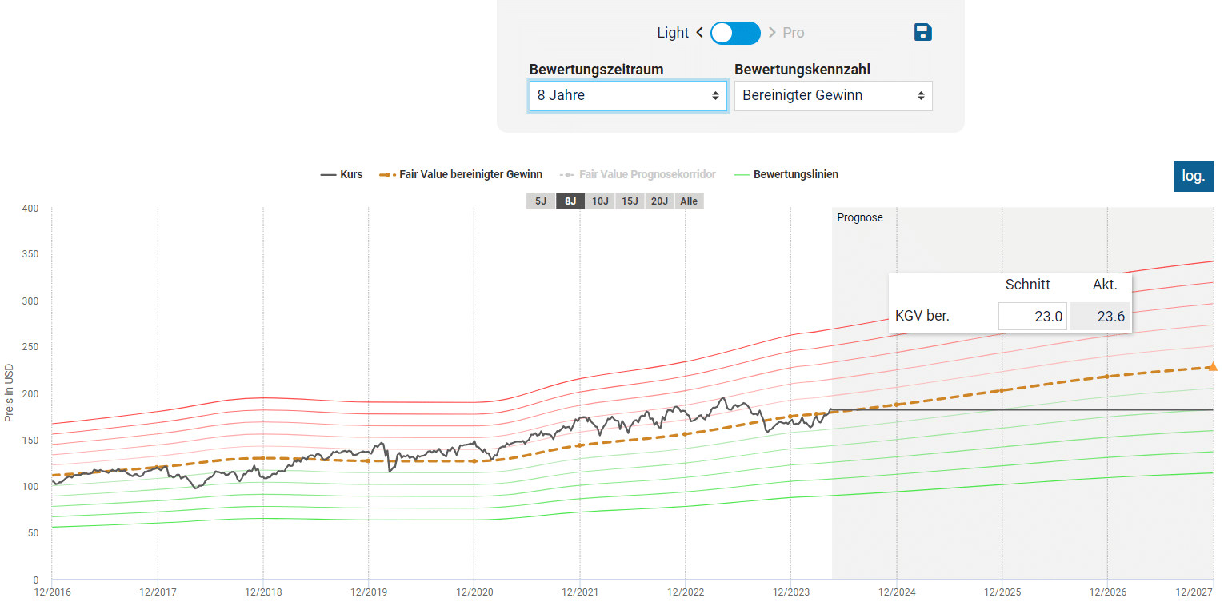The width and height of the screenshot is (1224, 606).
Task: Save settings with the floppy disk icon
Action: pyautogui.click(x=922, y=32)
